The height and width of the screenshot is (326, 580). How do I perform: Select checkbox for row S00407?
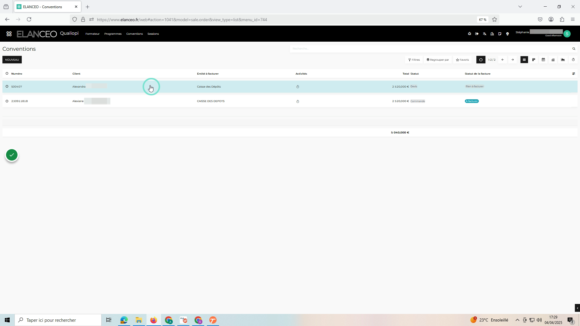[7, 86]
